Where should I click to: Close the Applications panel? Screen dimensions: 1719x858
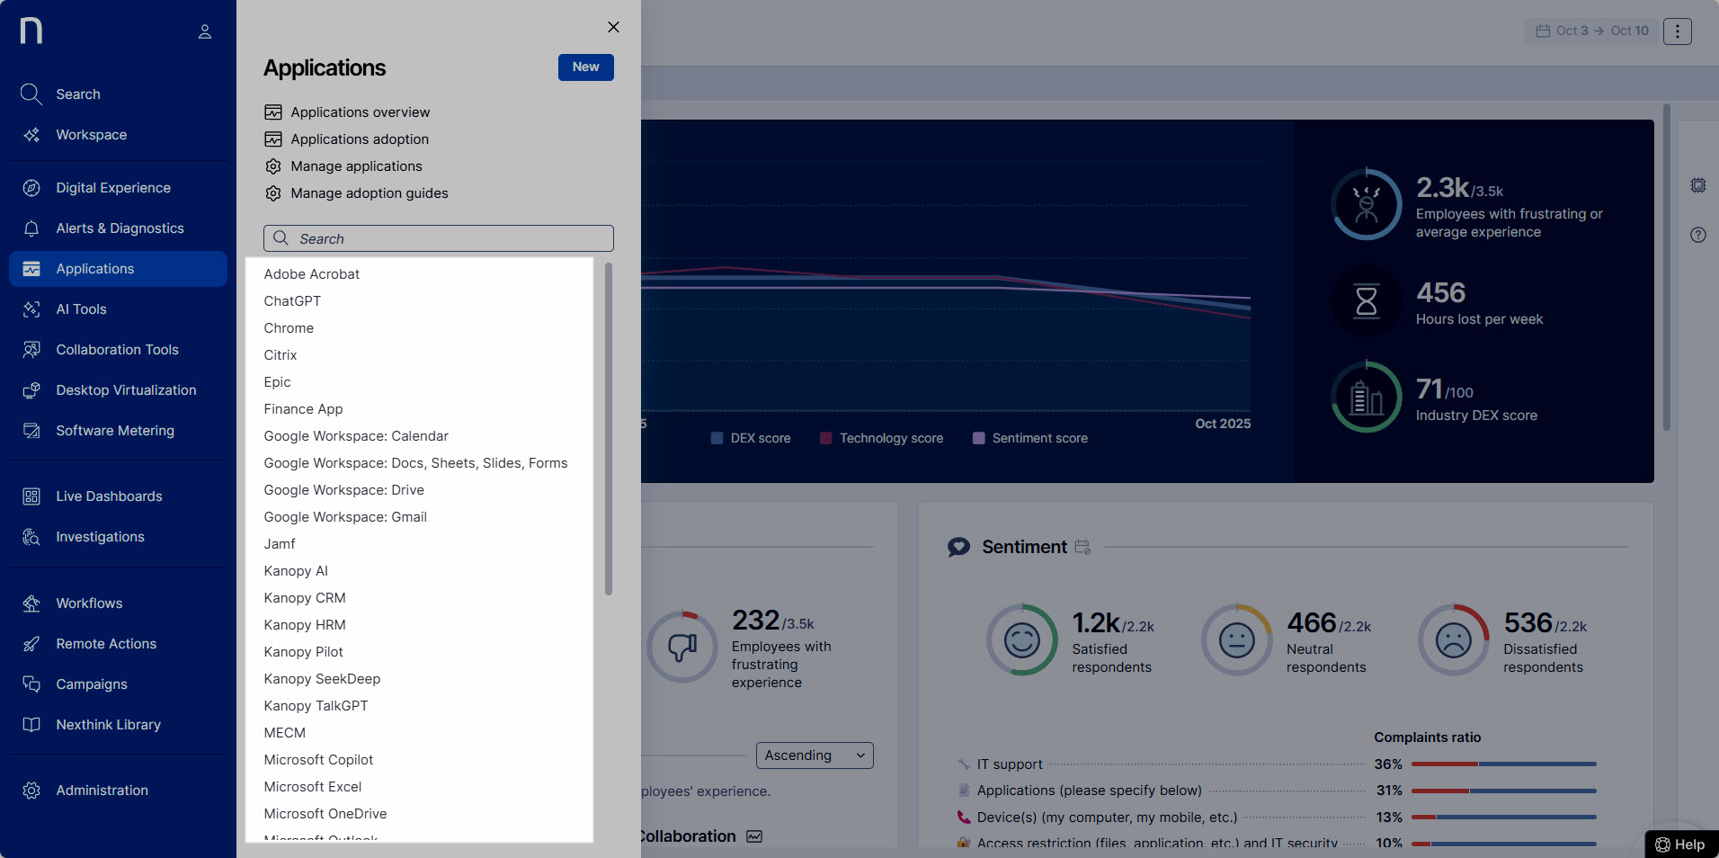(613, 27)
